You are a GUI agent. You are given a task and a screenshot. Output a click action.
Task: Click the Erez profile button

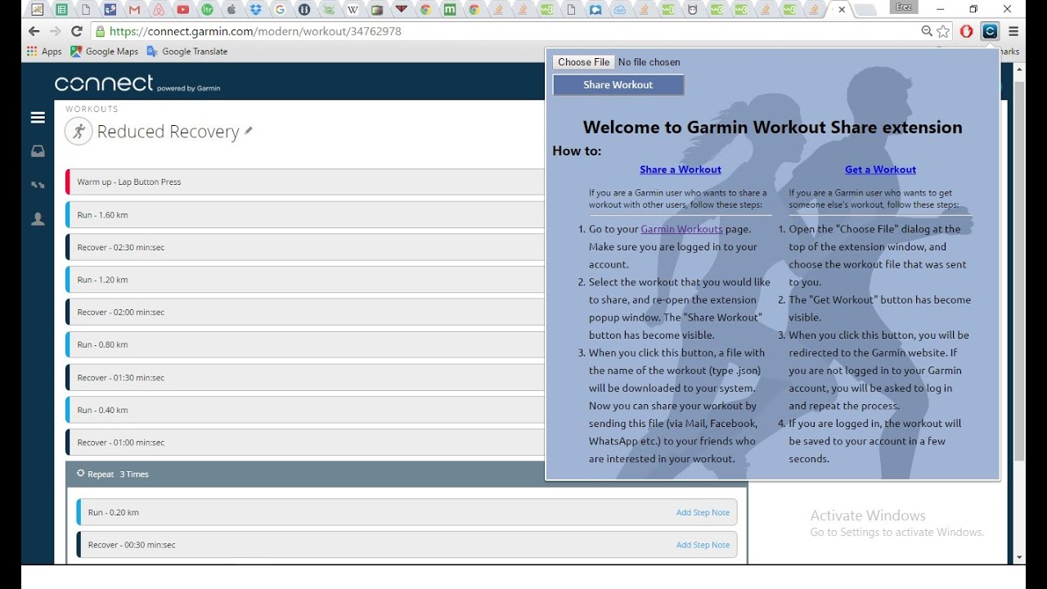(x=902, y=7)
